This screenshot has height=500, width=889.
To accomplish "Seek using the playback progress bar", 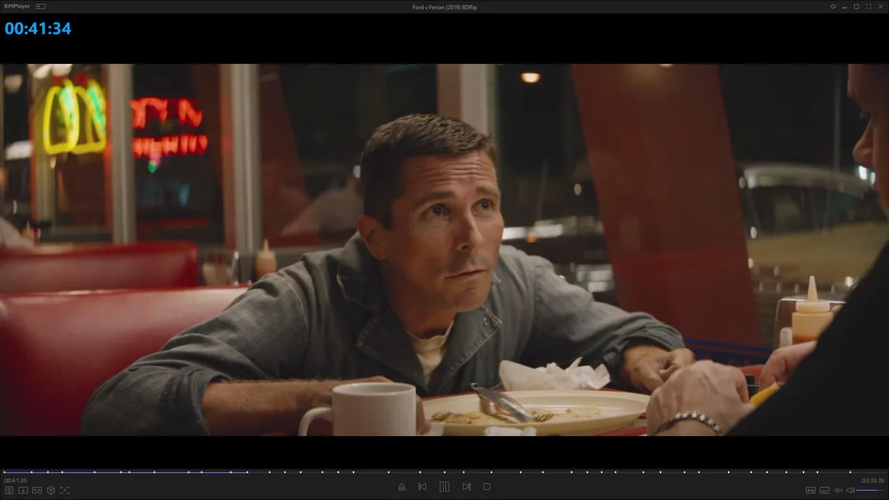I will pyautogui.click(x=444, y=472).
